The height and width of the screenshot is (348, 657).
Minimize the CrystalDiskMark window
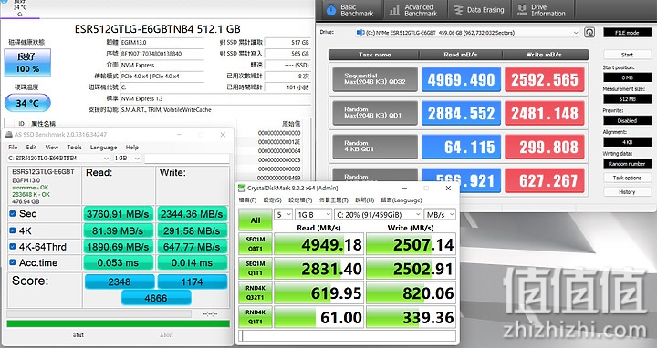404,189
